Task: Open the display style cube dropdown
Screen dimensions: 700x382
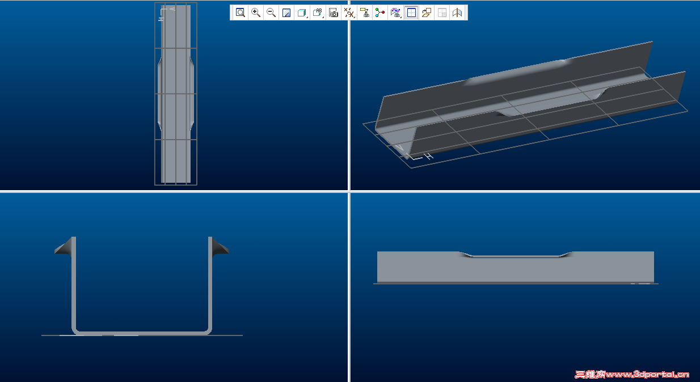Action: (302, 12)
